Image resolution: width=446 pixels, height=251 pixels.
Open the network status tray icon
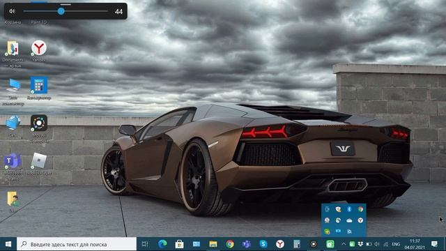point(385,244)
